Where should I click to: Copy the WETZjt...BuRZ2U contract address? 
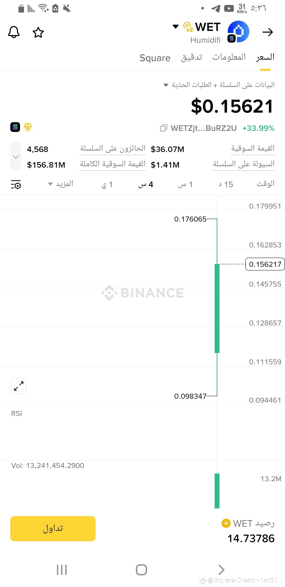164,128
